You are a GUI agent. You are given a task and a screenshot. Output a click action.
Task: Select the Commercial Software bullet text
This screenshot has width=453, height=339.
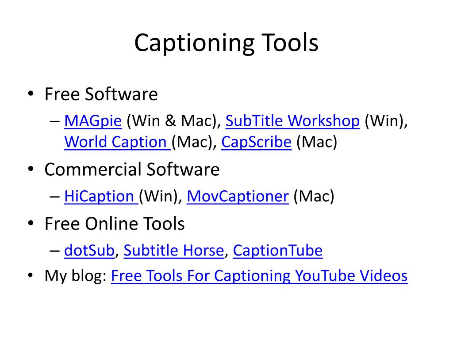tap(132, 169)
